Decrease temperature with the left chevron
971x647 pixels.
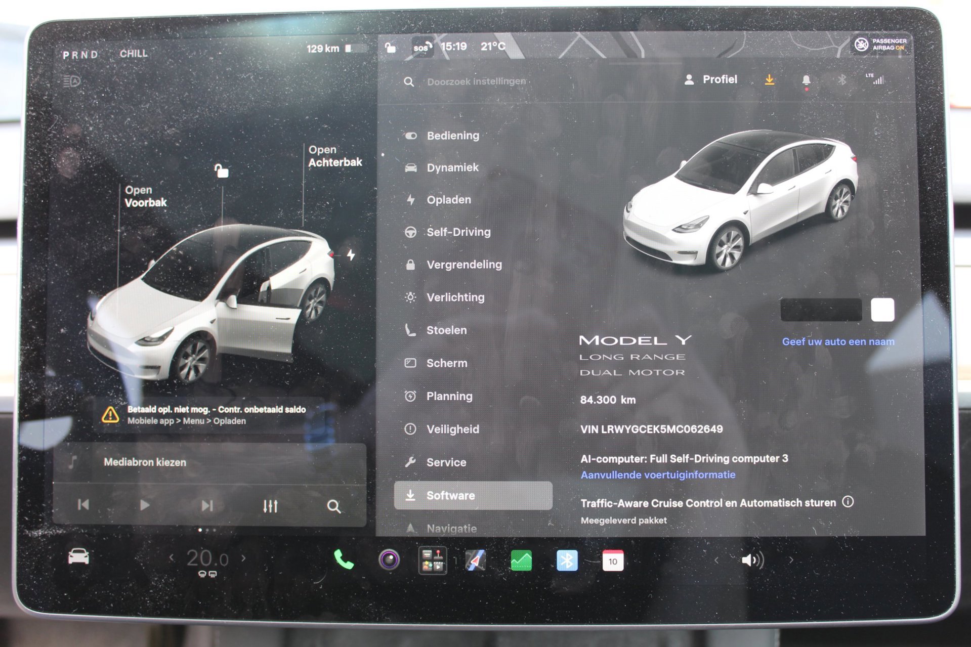[x=172, y=558]
